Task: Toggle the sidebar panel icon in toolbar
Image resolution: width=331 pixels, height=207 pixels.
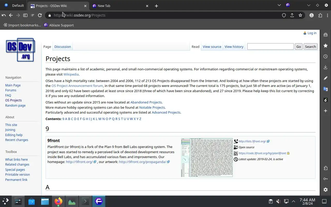Action: coord(25,15)
